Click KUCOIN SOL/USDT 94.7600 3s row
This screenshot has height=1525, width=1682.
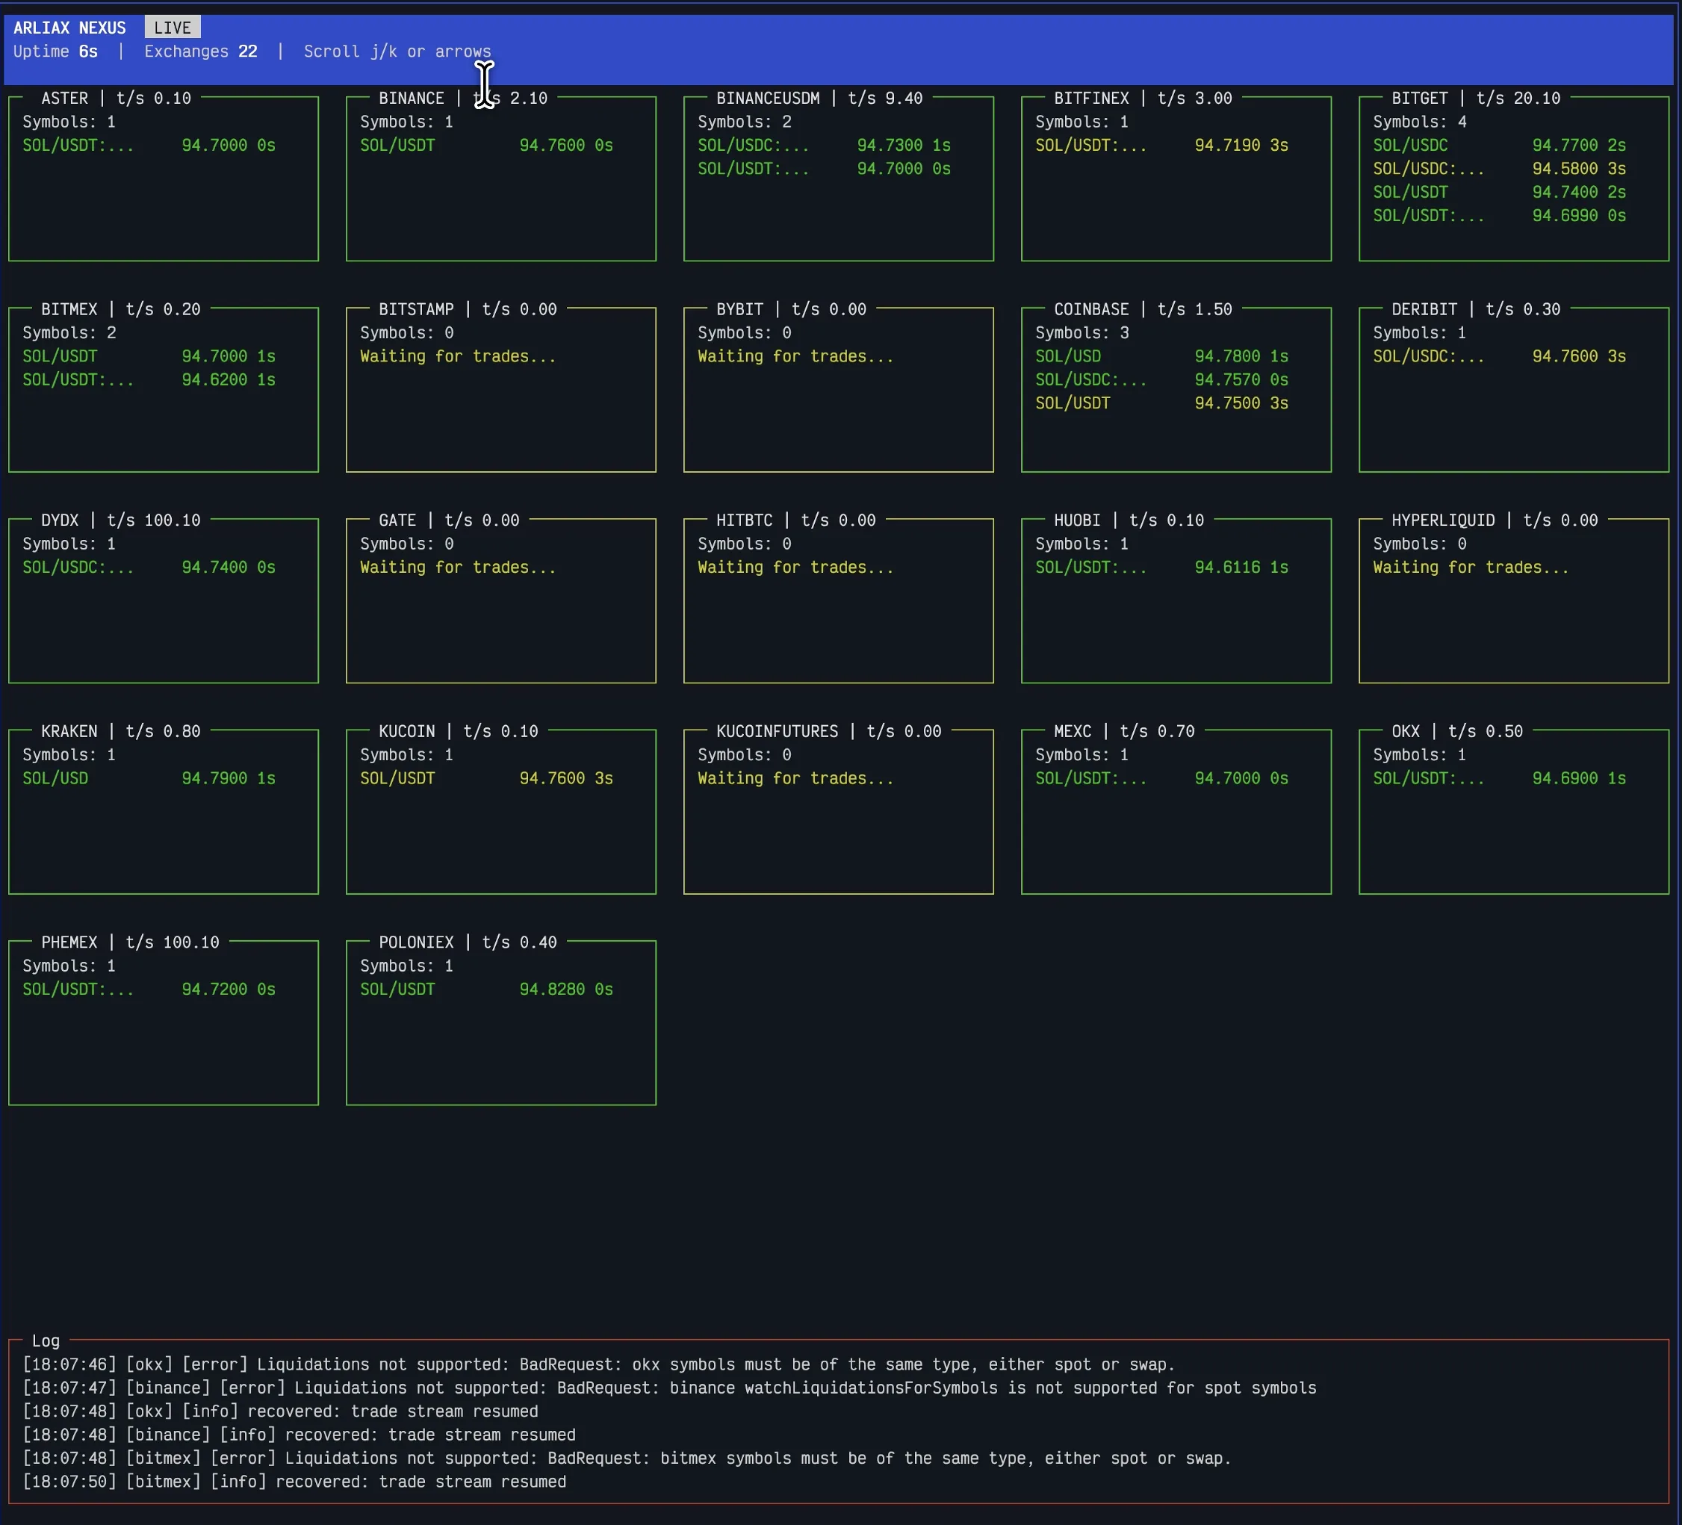(486, 779)
